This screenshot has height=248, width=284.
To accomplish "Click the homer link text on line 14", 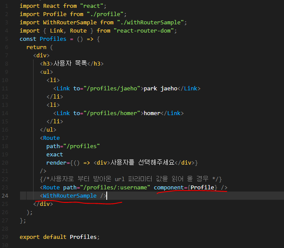I will pos(152,113).
